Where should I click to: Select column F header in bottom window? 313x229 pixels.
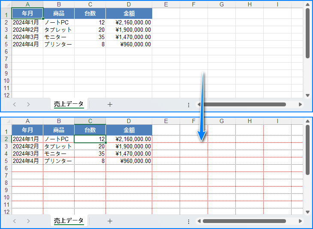pyautogui.click(x=194, y=121)
